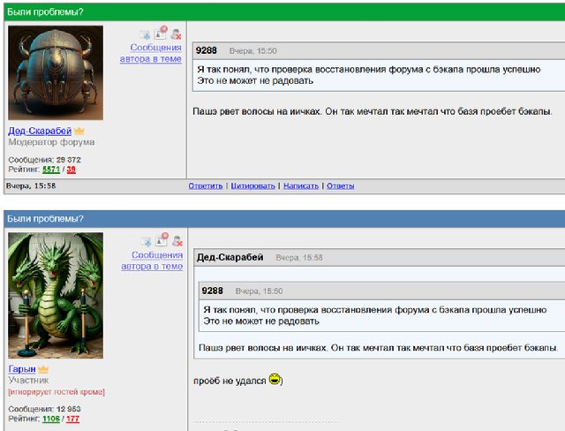
Task: Click negative rating 177 of Гарын
Action: coord(72,419)
